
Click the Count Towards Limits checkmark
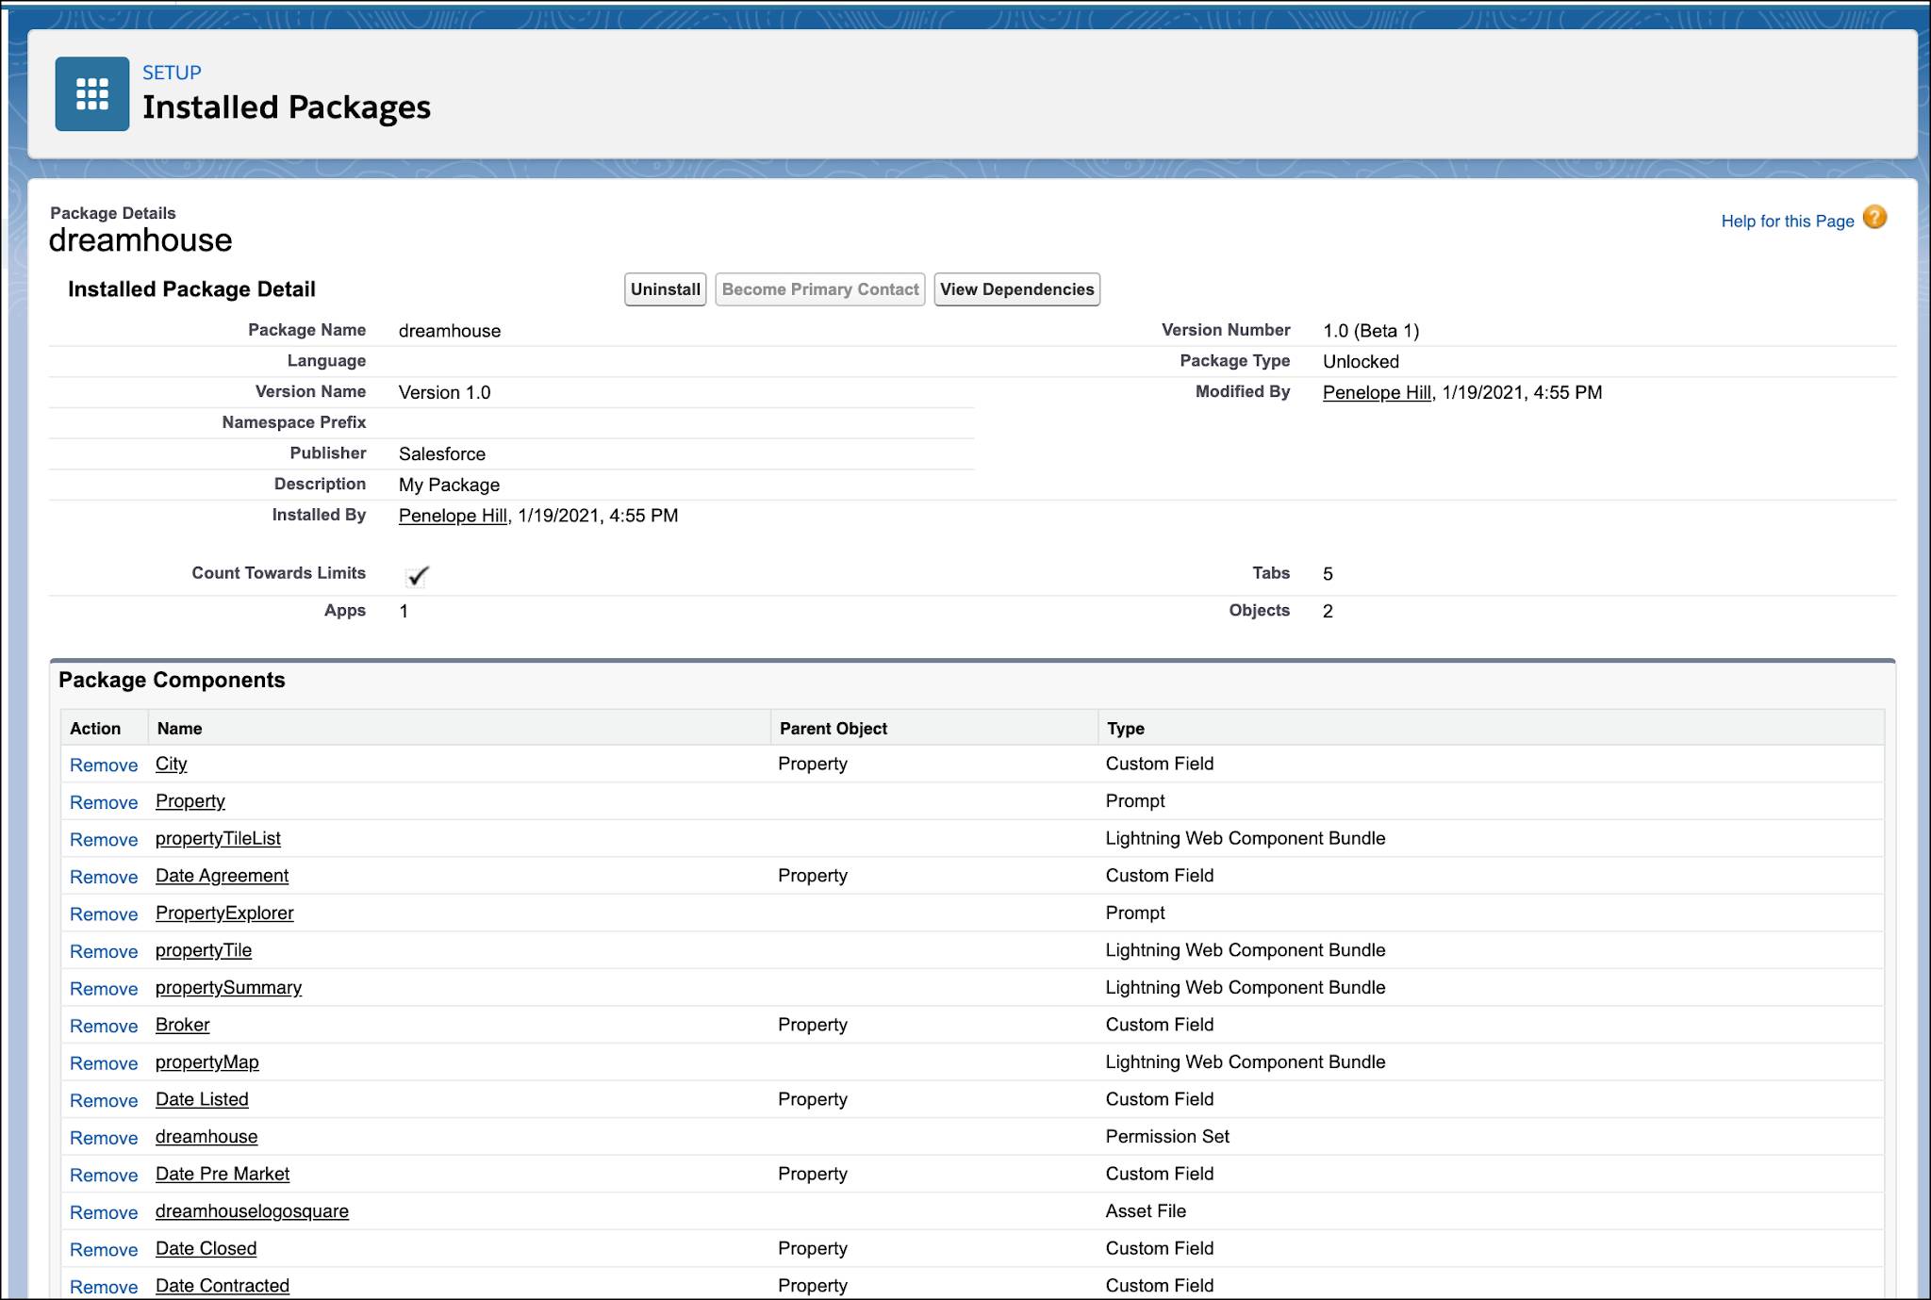tap(418, 575)
